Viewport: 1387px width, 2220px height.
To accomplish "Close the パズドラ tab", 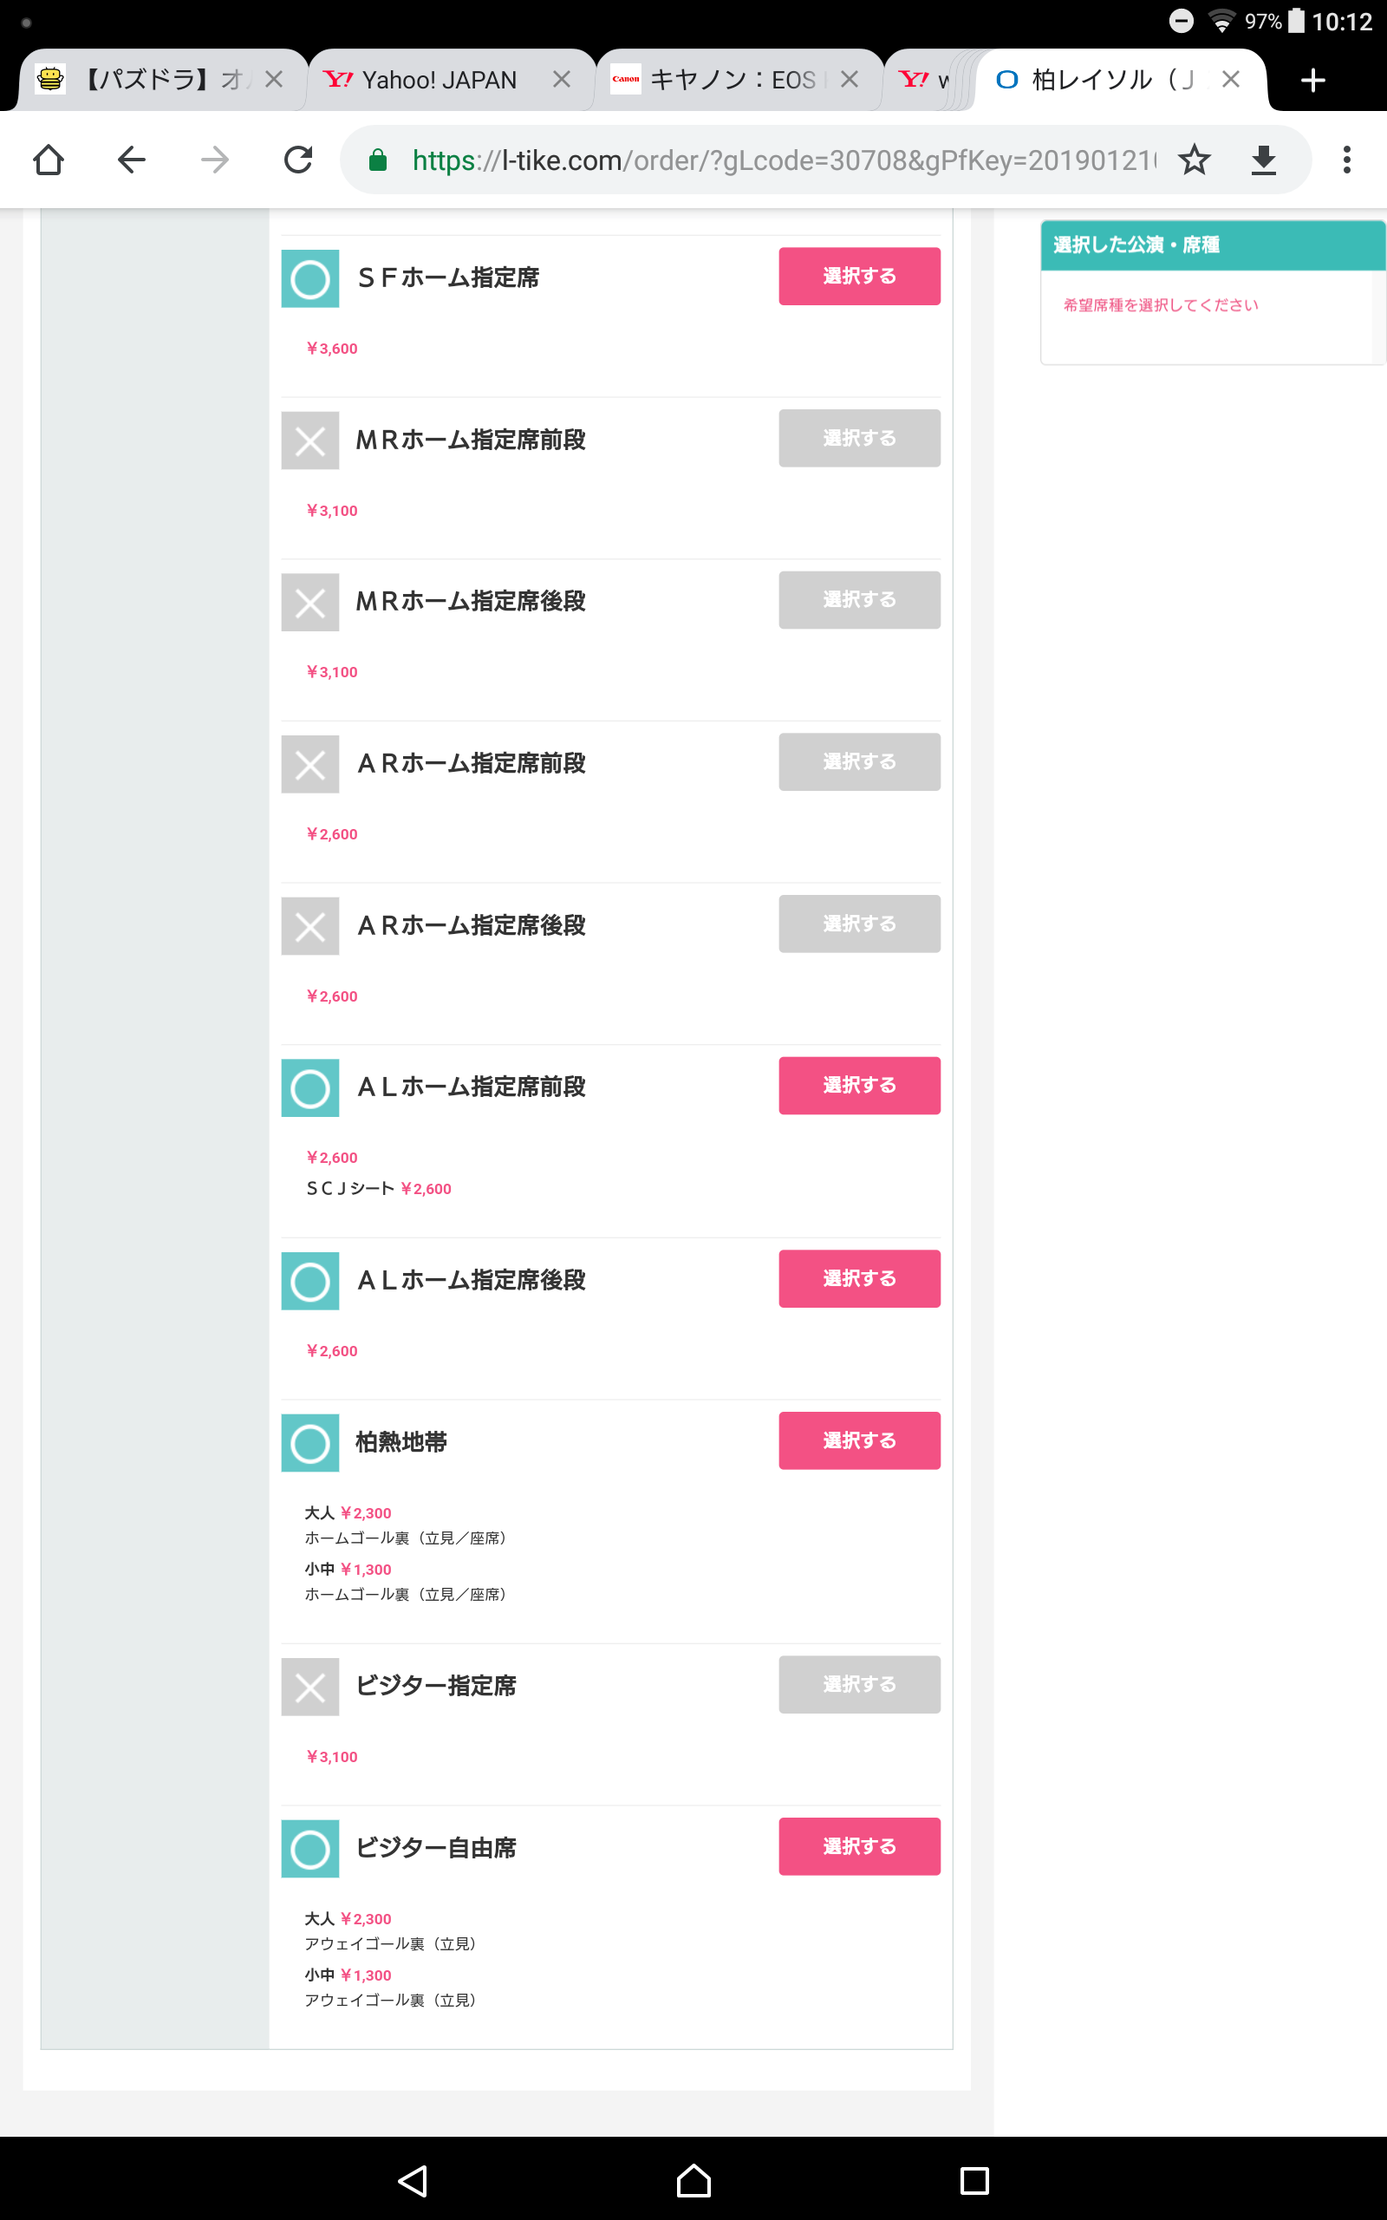I will coord(273,80).
